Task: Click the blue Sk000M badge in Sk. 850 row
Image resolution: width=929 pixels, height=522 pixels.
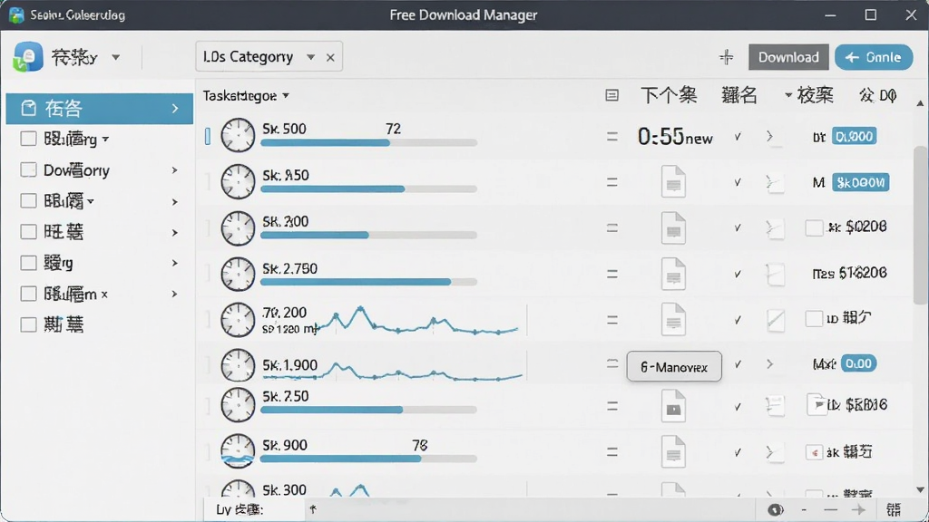Action: (x=860, y=182)
